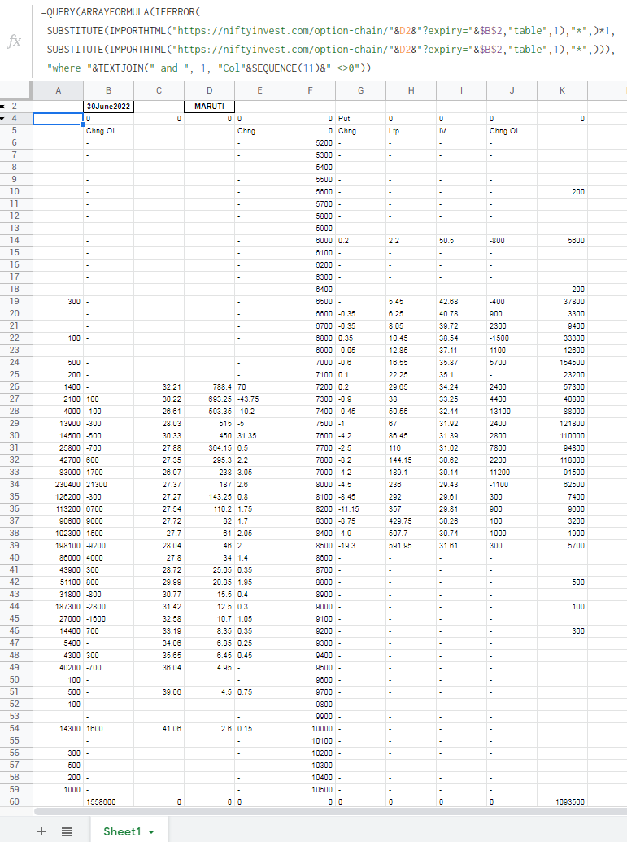Select strike price cell 5200
This screenshot has width=627, height=842.
coord(311,143)
